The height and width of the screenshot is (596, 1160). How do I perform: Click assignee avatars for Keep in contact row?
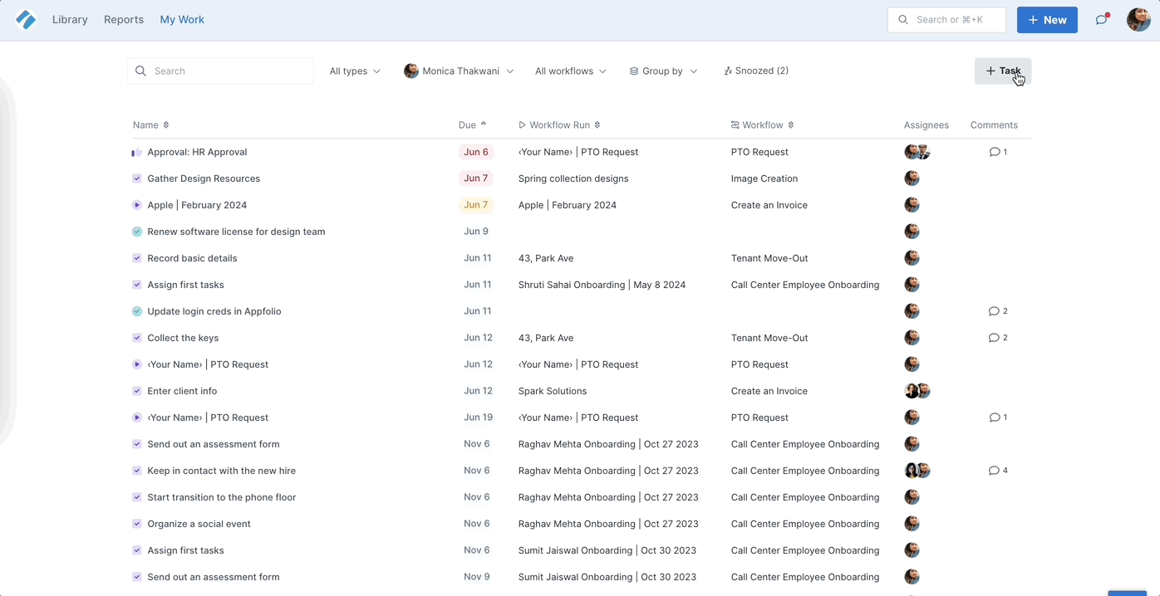coord(917,471)
